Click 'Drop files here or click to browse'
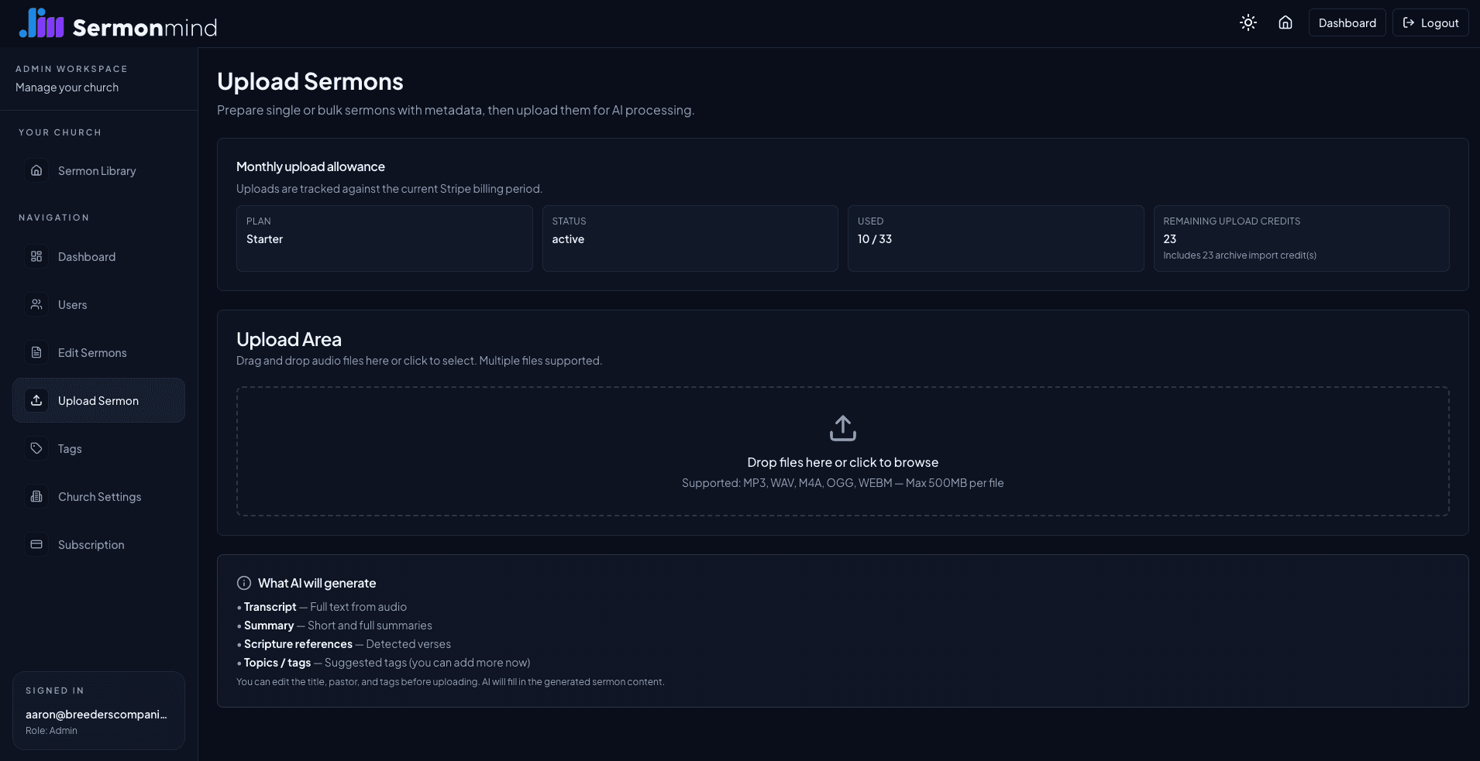The image size is (1480, 761). pyautogui.click(x=843, y=462)
